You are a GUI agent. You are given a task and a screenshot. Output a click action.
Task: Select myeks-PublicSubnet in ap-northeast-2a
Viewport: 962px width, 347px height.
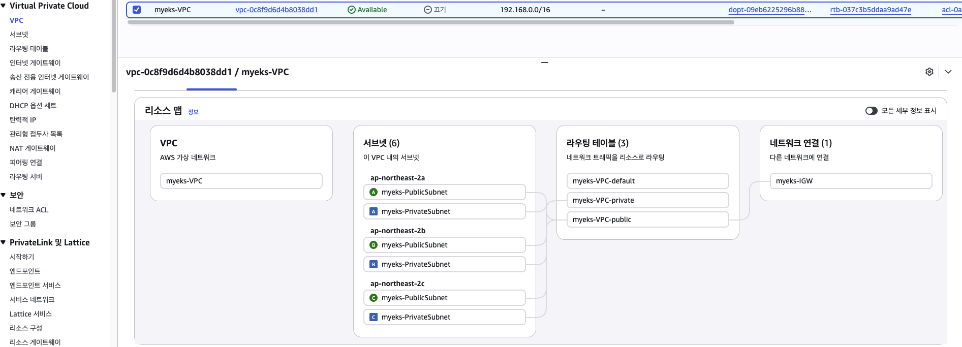tap(445, 192)
